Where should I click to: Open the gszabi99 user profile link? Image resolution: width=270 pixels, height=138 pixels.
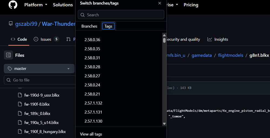[x=26, y=24]
